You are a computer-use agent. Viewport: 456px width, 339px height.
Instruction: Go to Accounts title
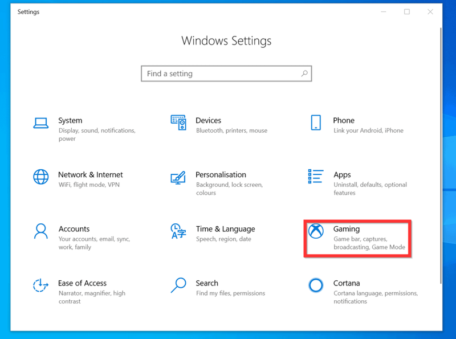74,229
